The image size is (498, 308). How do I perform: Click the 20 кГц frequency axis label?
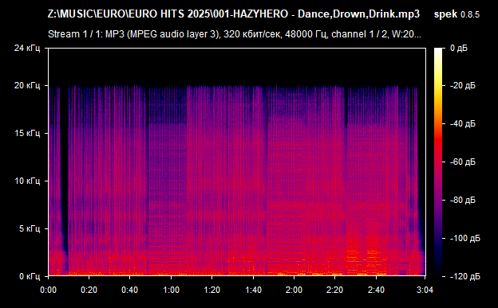click(27, 86)
